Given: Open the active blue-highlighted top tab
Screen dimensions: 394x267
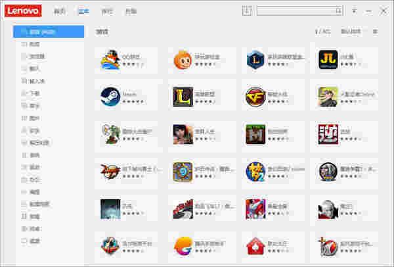Looking at the screenshot, I should coord(83,11).
